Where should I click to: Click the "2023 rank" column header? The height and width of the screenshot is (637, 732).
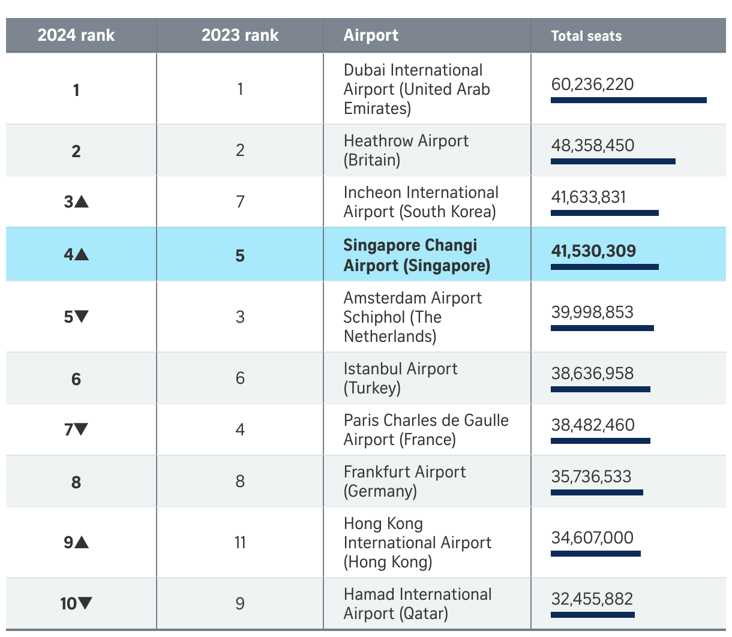[240, 35]
